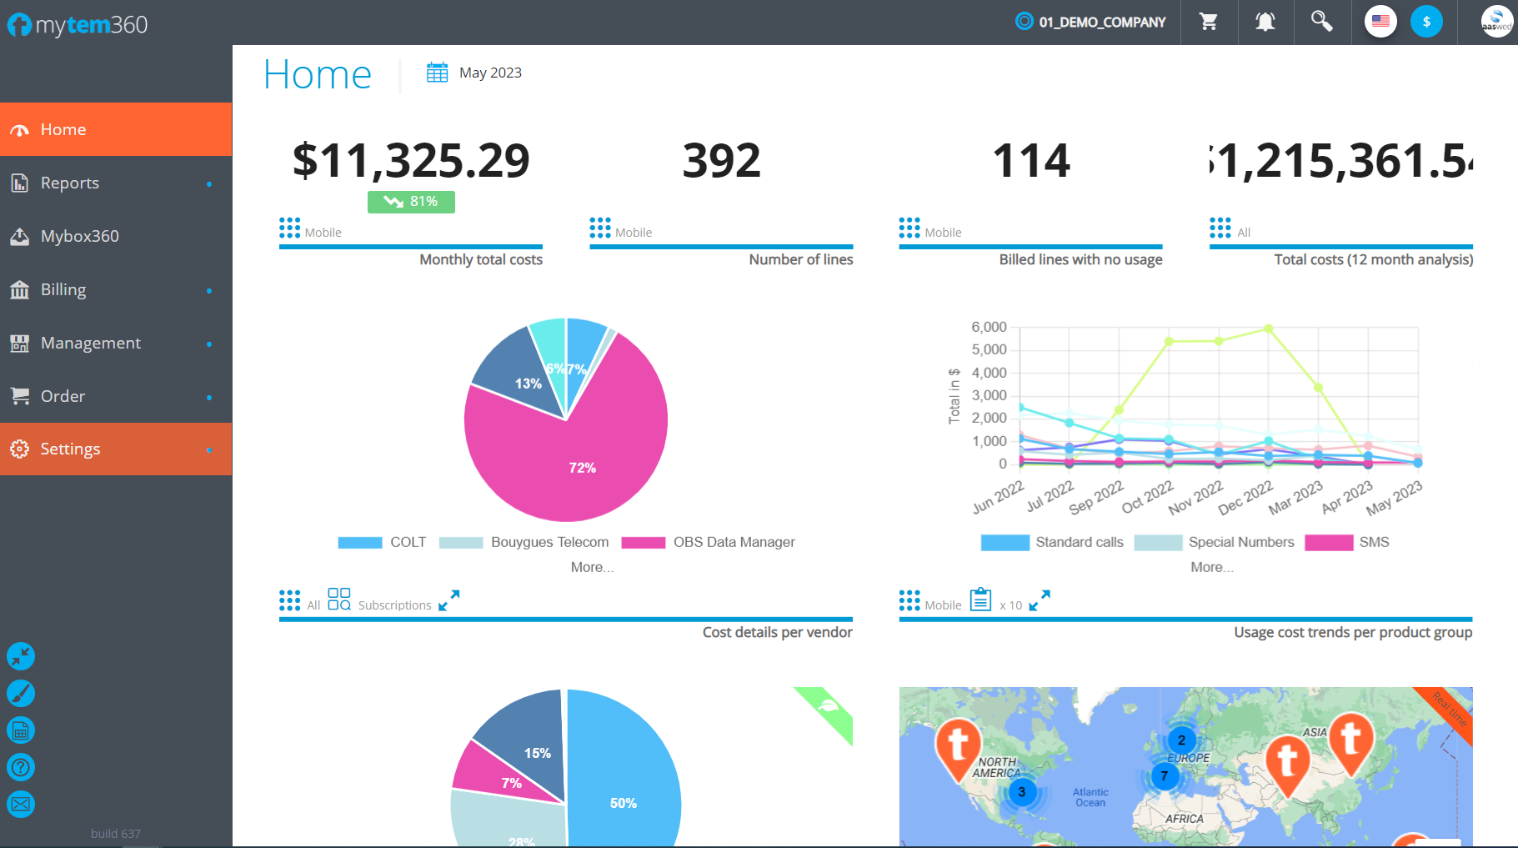This screenshot has height=848, width=1518.
Task: Click the green leaf corner ribbon
Action: tap(829, 710)
